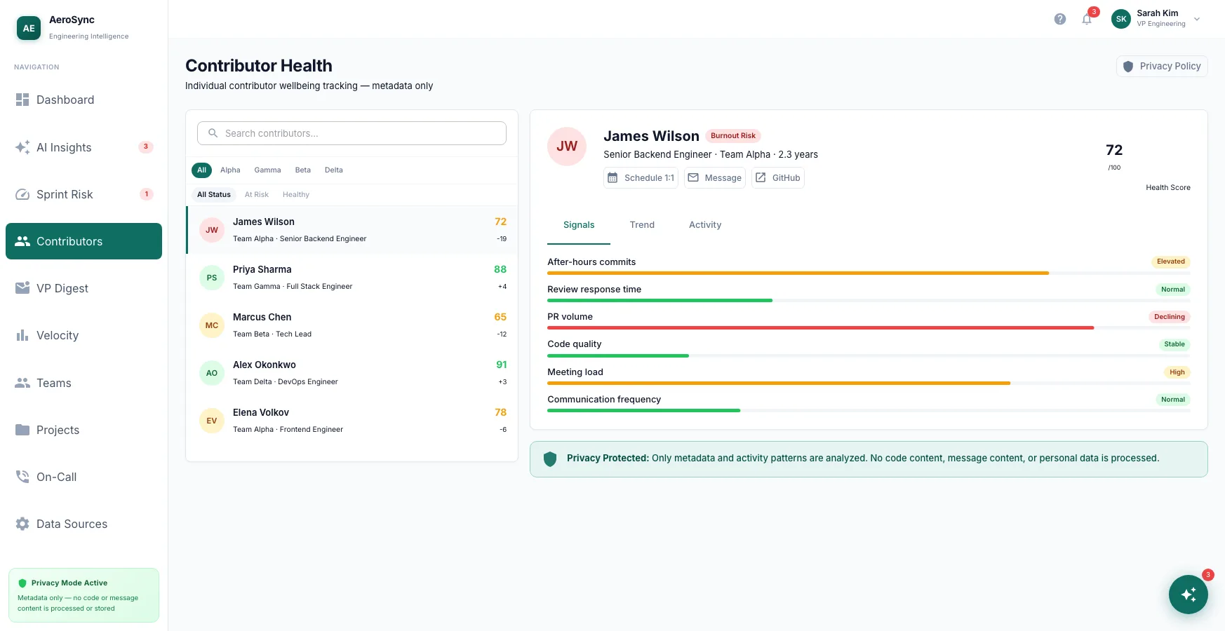
Task: Open the Data Sources page
Action: 83,524
